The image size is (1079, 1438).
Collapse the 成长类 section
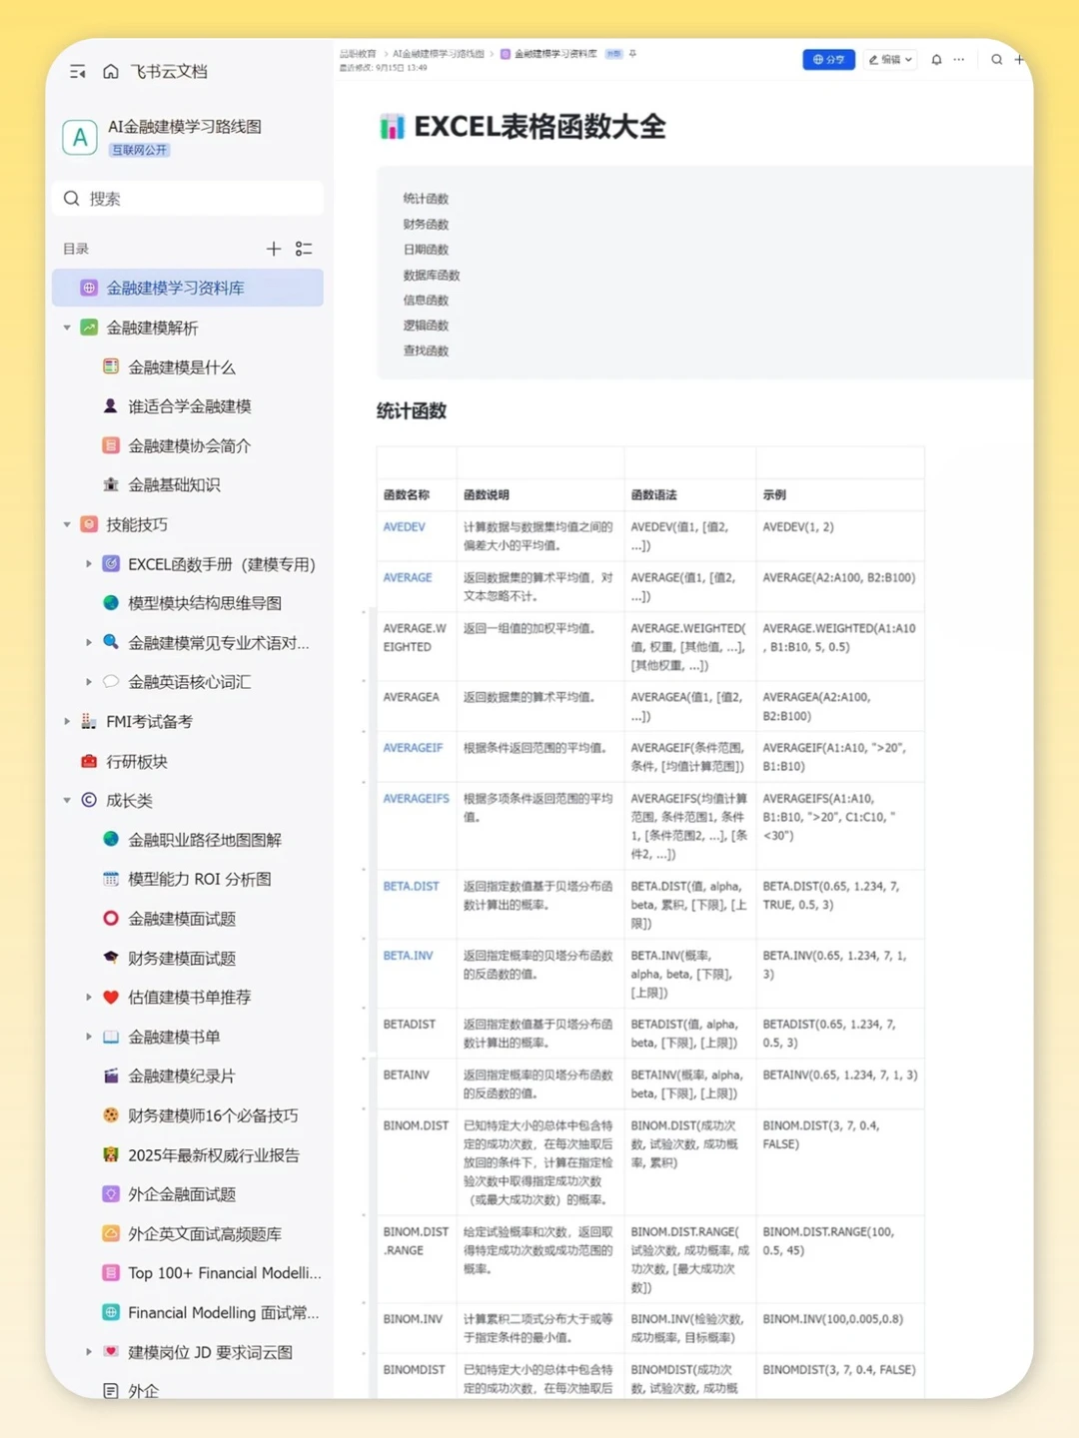point(66,800)
